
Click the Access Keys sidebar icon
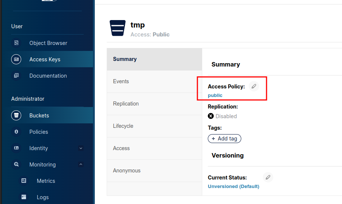coord(16,59)
